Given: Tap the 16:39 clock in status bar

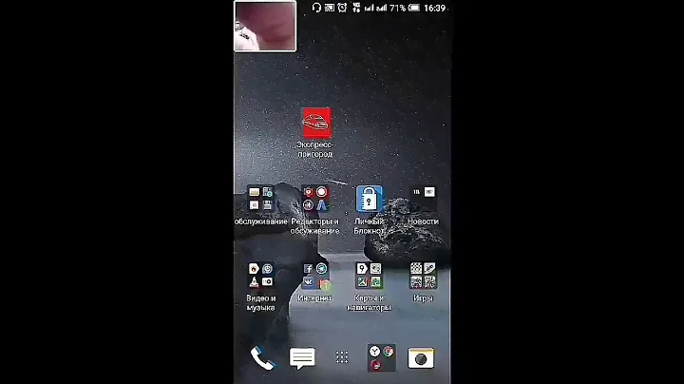Looking at the screenshot, I should tap(435, 8).
